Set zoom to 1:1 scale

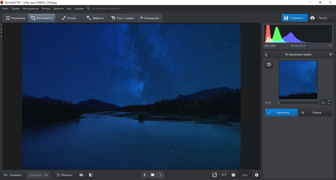224,175
